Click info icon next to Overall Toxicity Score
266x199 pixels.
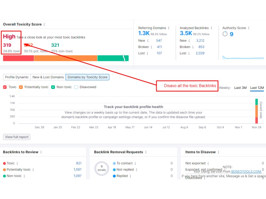pos(44,24)
